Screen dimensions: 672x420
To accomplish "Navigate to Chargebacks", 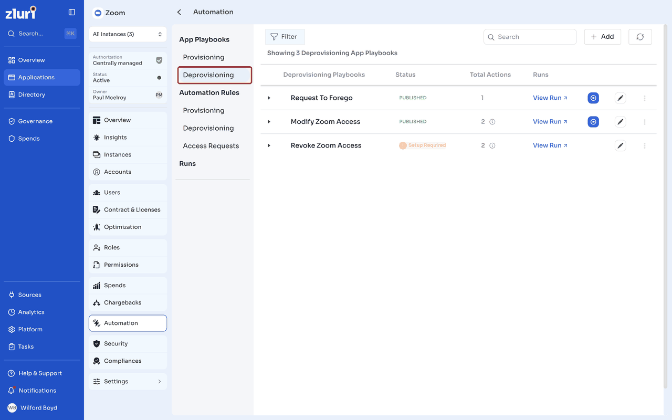I will (128, 303).
